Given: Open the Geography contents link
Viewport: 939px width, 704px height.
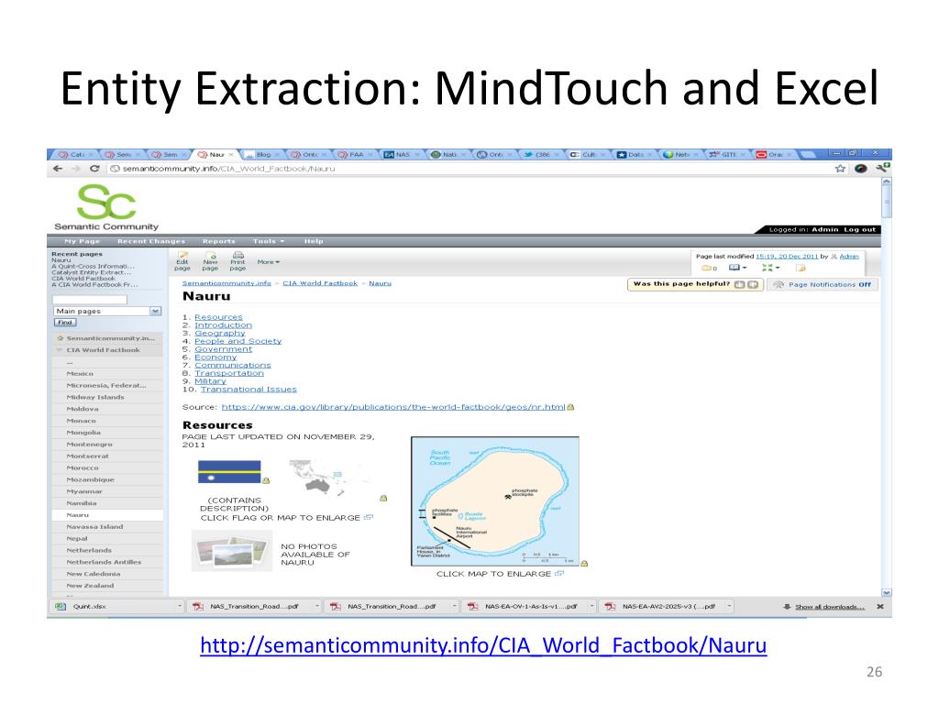Looking at the screenshot, I should (220, 334).
